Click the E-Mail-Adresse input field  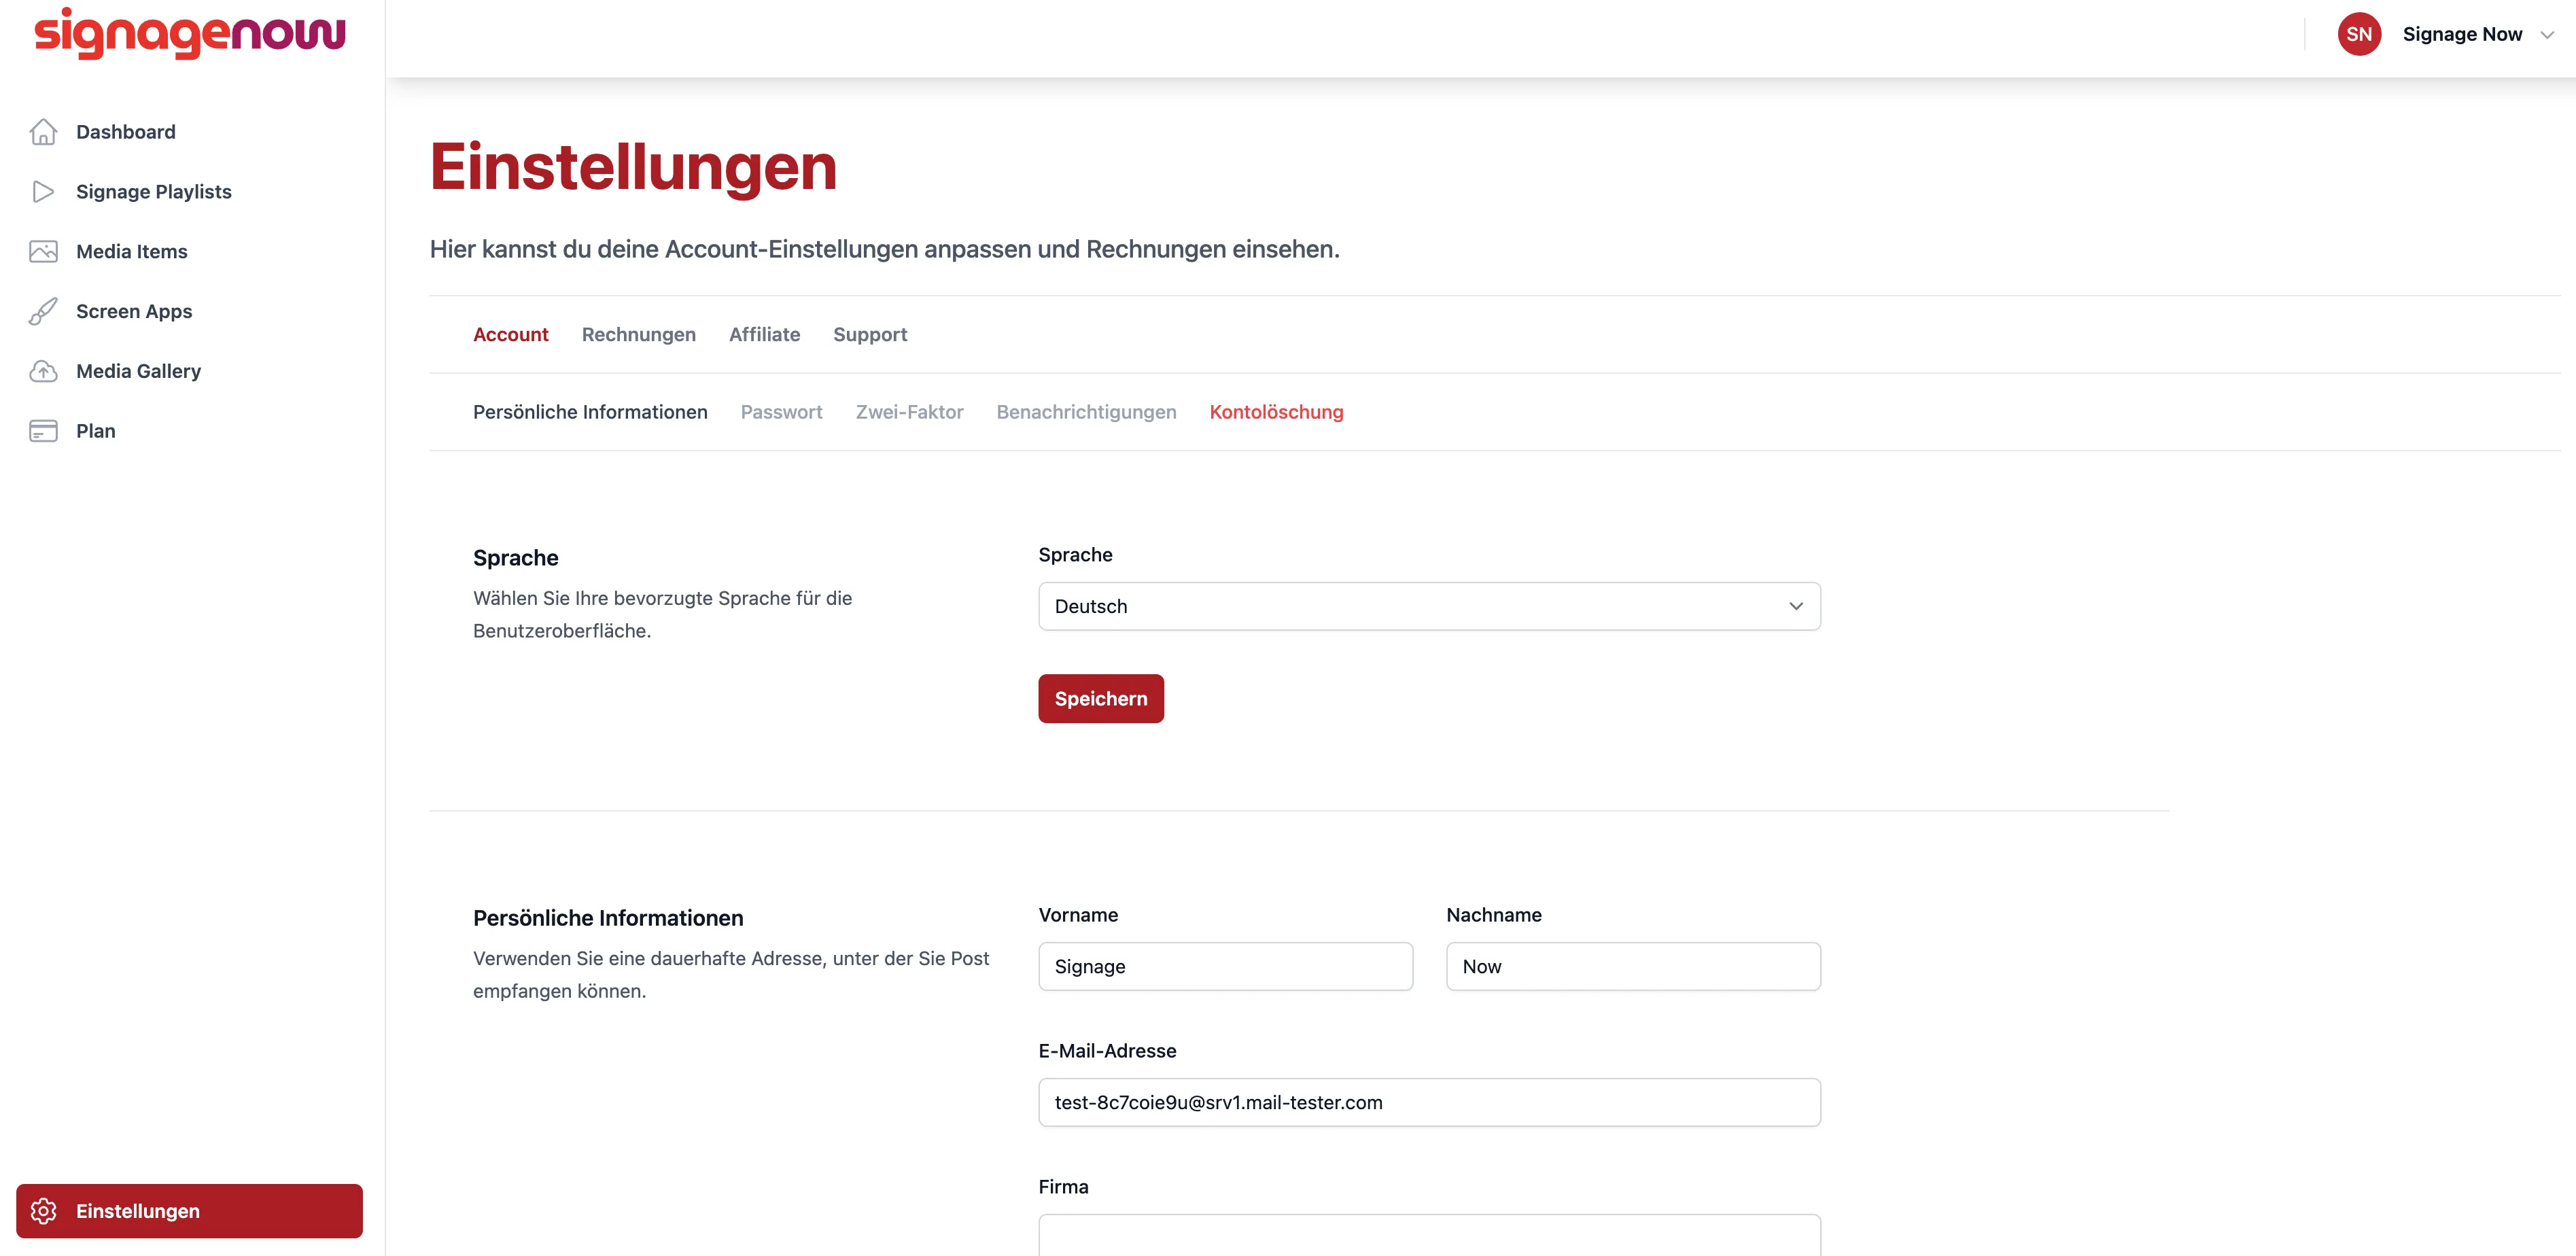point(1429,1102)
